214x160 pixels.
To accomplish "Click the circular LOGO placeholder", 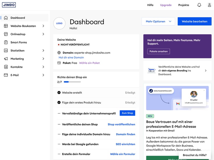I will point(59,23).
